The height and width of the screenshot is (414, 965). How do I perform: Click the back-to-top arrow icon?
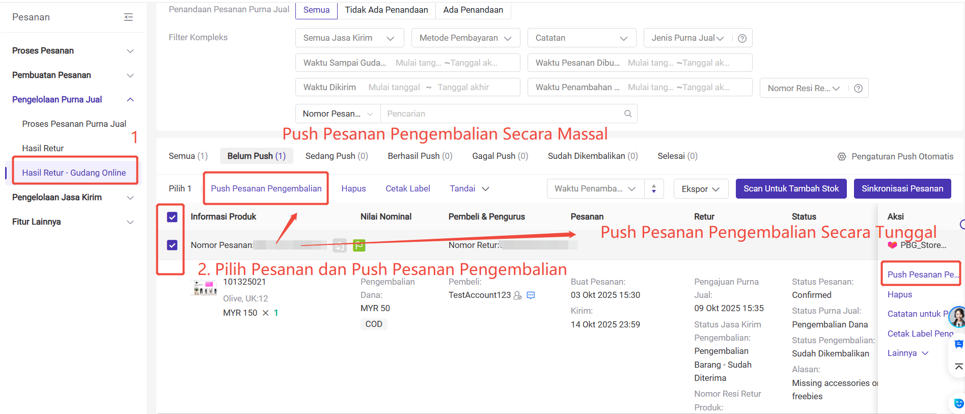pyautogui.click(x=959, y=366)
